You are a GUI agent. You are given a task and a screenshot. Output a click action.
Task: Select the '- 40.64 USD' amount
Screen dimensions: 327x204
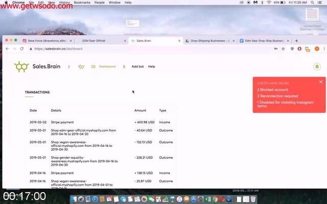143,131
